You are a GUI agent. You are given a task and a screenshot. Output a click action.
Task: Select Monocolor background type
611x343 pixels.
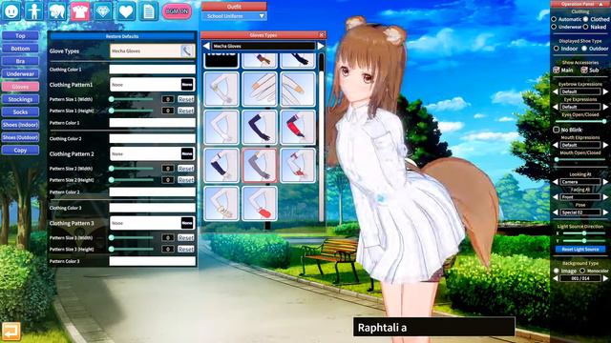click(582, 271)
